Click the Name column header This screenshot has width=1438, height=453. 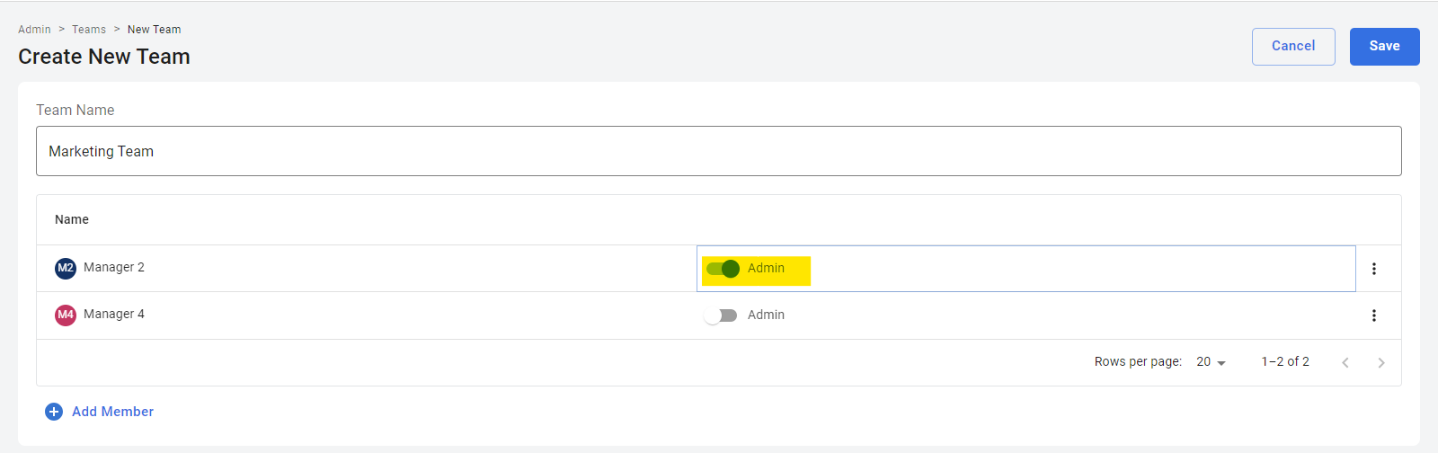[72, 219]
